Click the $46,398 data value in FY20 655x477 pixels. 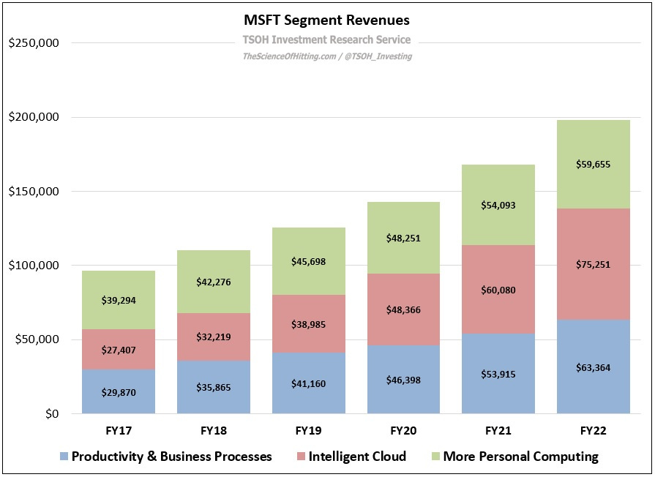coord(403,380)
